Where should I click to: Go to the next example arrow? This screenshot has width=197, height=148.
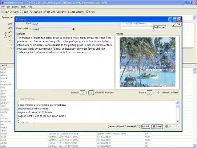tap(91, 92)
